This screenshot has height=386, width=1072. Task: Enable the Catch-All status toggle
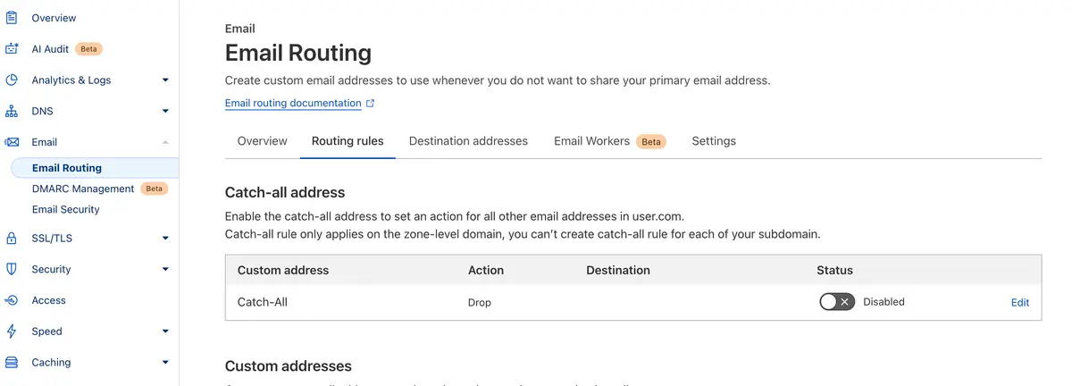click(837, 302)
